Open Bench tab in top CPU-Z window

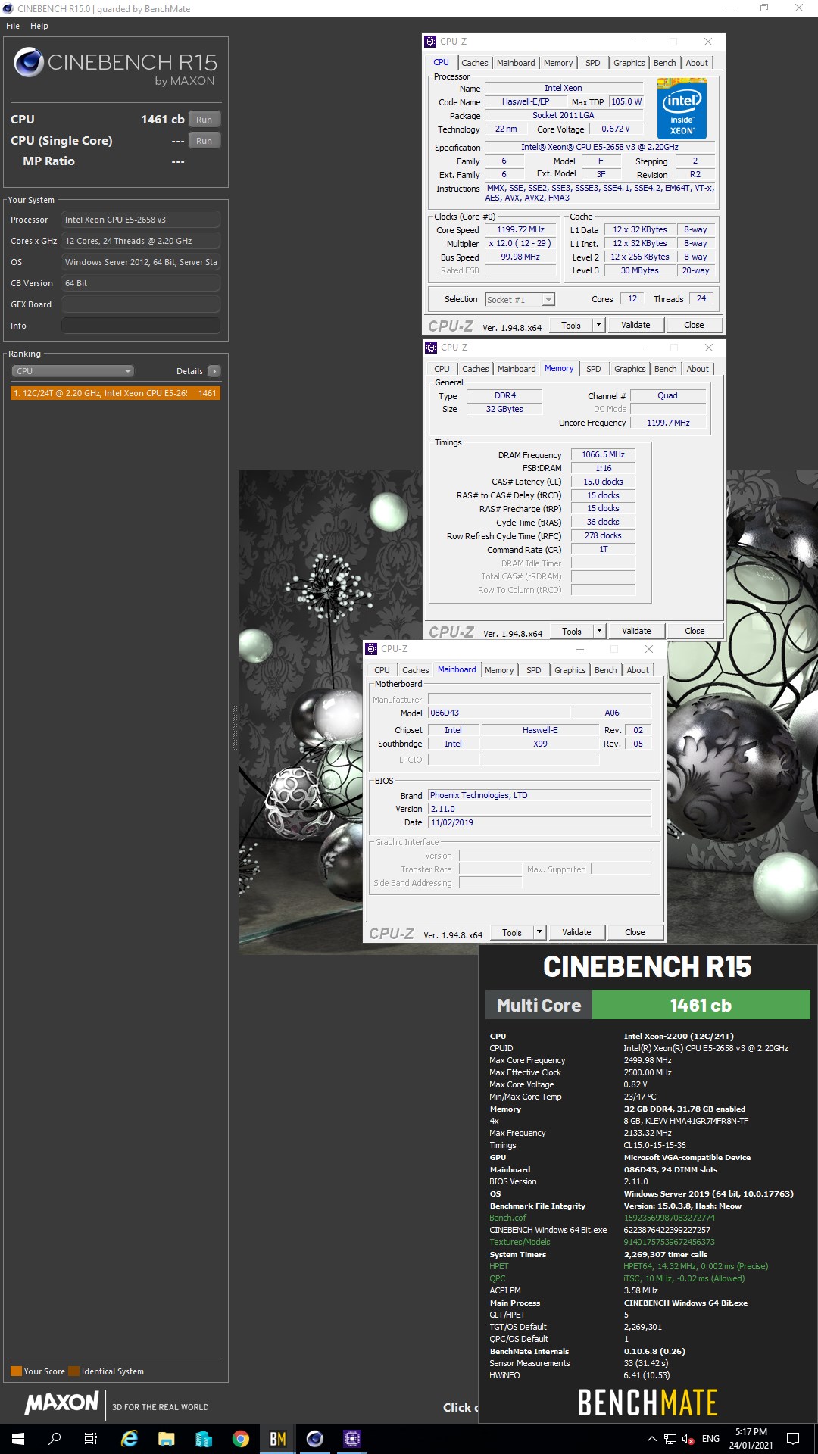click(665, 63)
